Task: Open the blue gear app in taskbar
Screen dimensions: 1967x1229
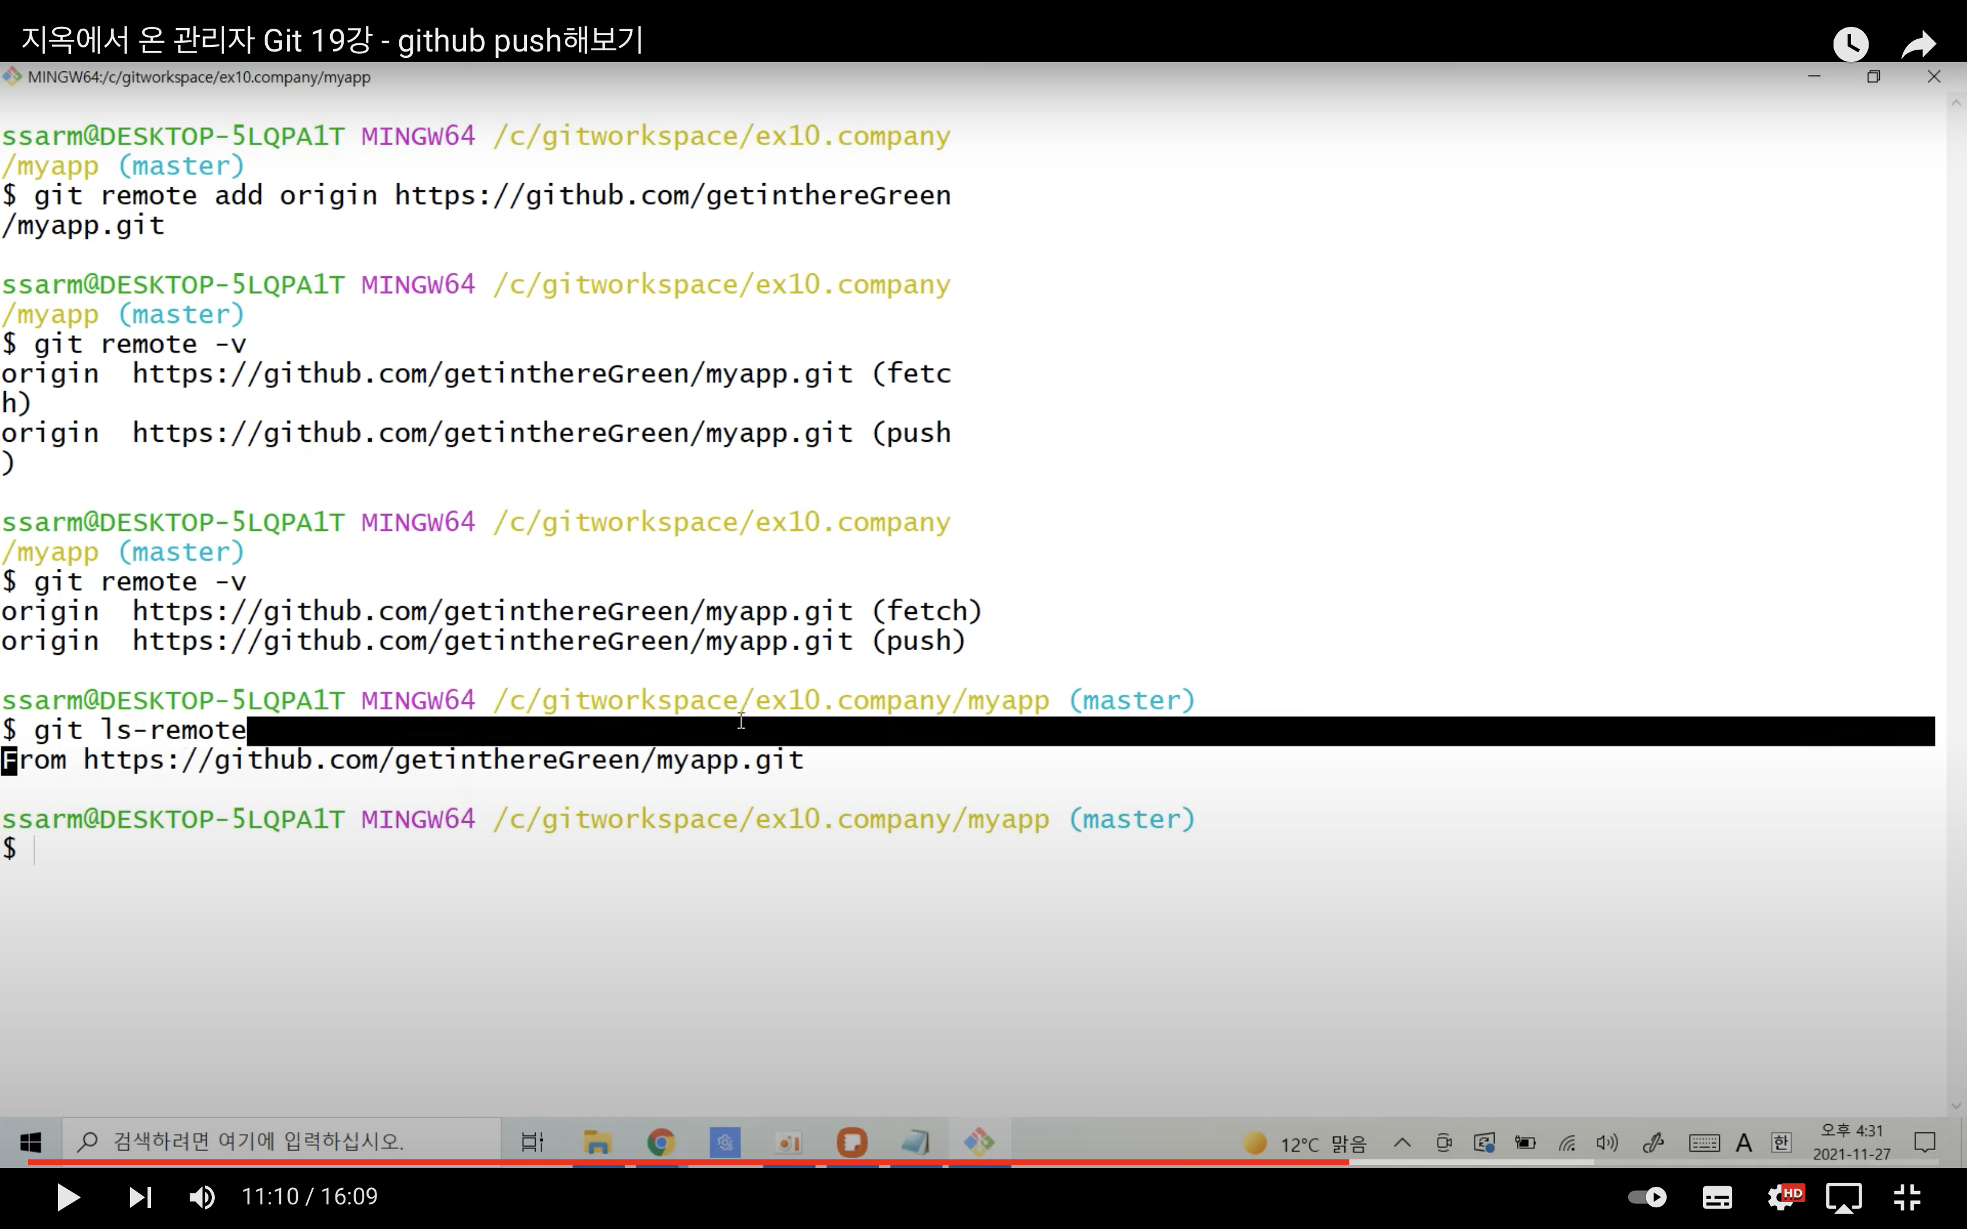Action: (x=724, y=1142)
